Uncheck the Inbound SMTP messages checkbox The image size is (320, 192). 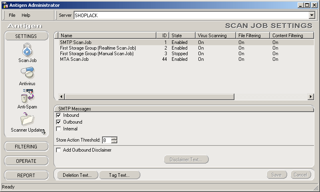[x=59, y=115]
